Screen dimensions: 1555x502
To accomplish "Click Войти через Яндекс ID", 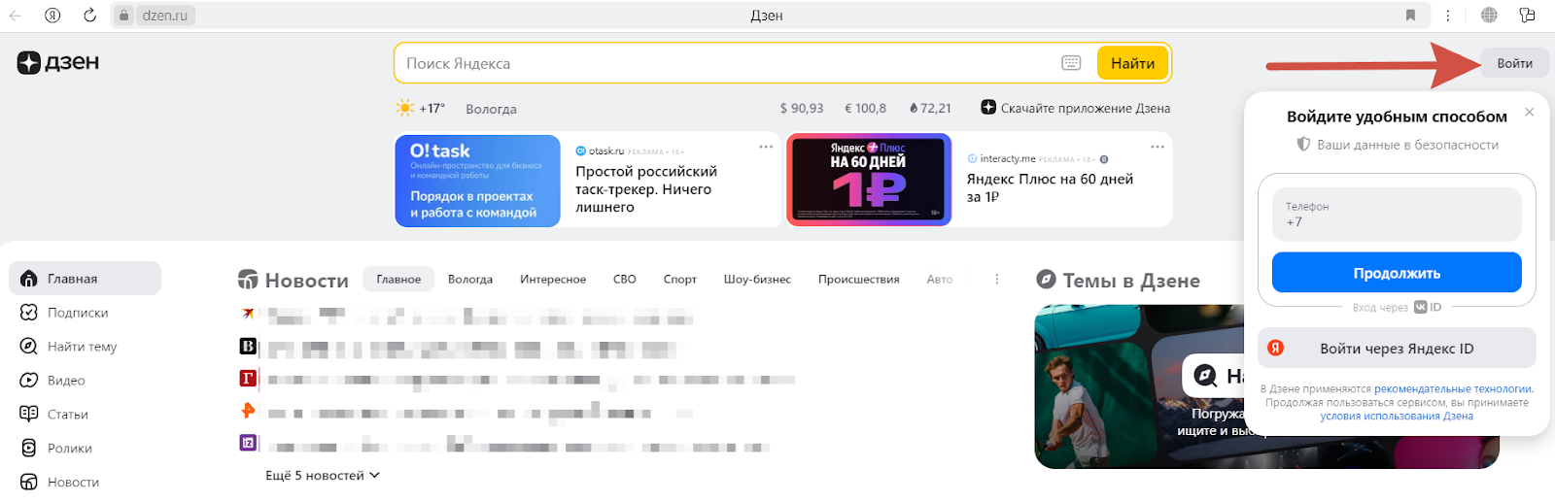I will click(1396, 349).
